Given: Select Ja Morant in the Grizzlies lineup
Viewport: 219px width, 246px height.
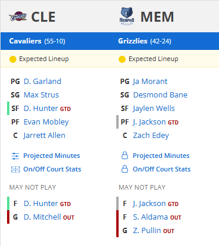Looking at the screenshot, I should tap(150, 81).
